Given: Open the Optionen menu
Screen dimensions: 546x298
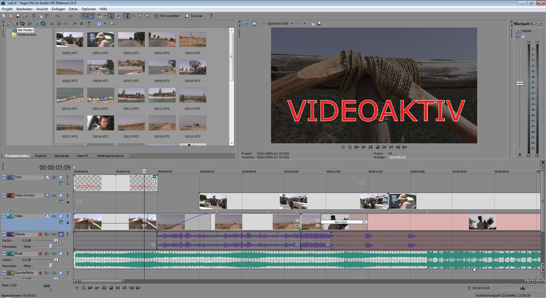Looking at the screenshot, I should click(x=89, y=9).
